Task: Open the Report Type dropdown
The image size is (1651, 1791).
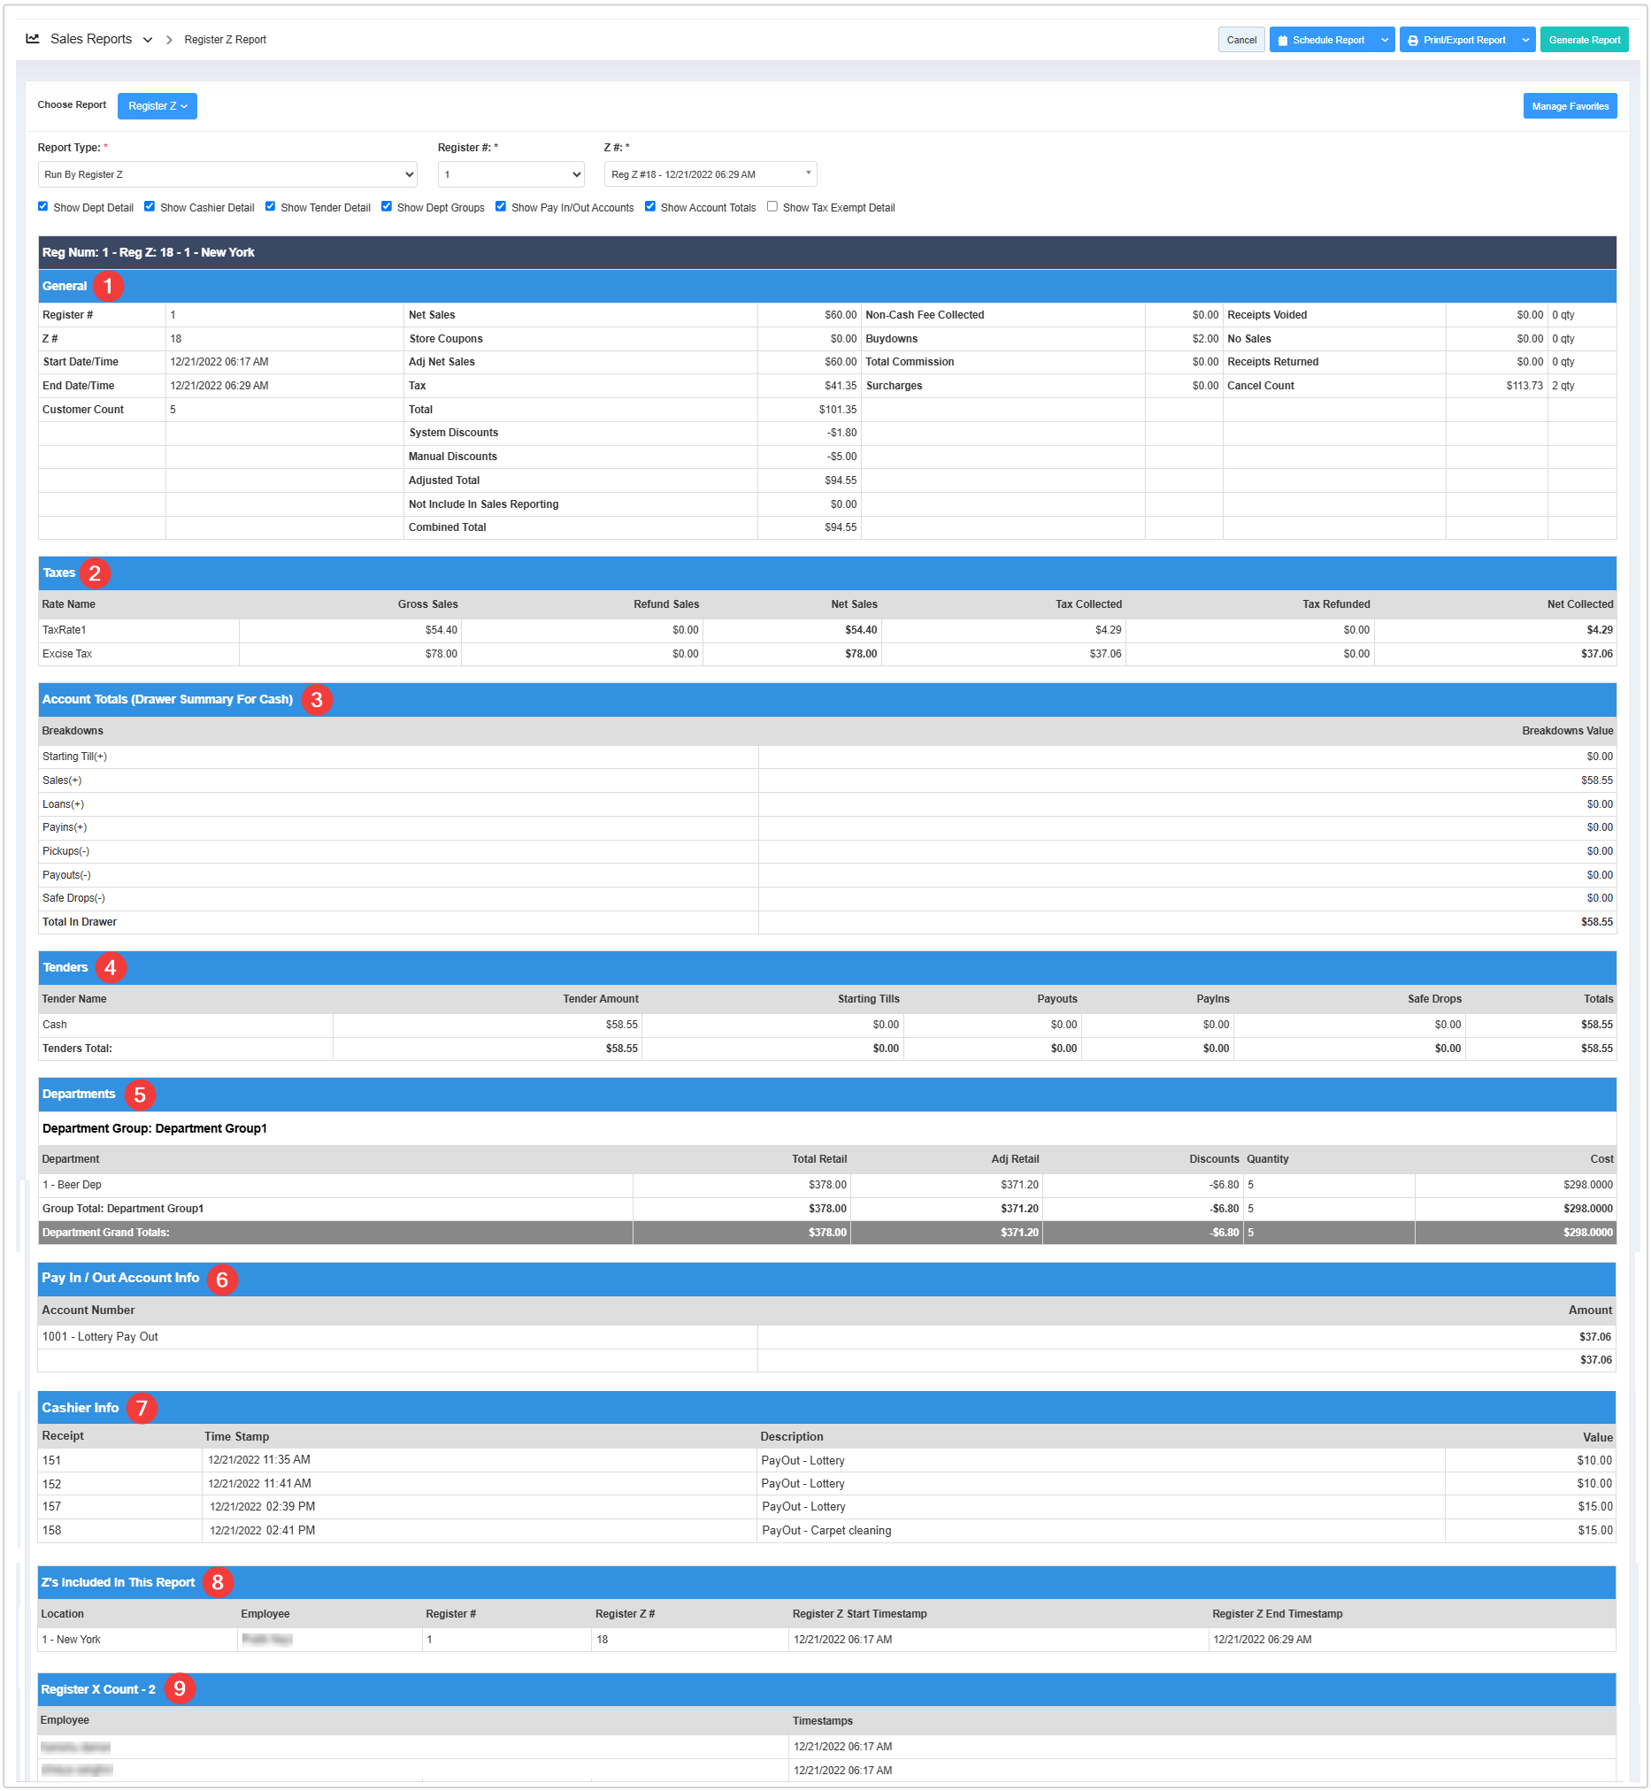Action: (x=227, y=174)
